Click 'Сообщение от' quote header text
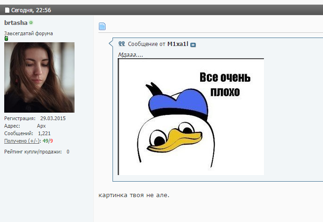The width and height of the screenshot is (323, 222). [x=147, y=44]
